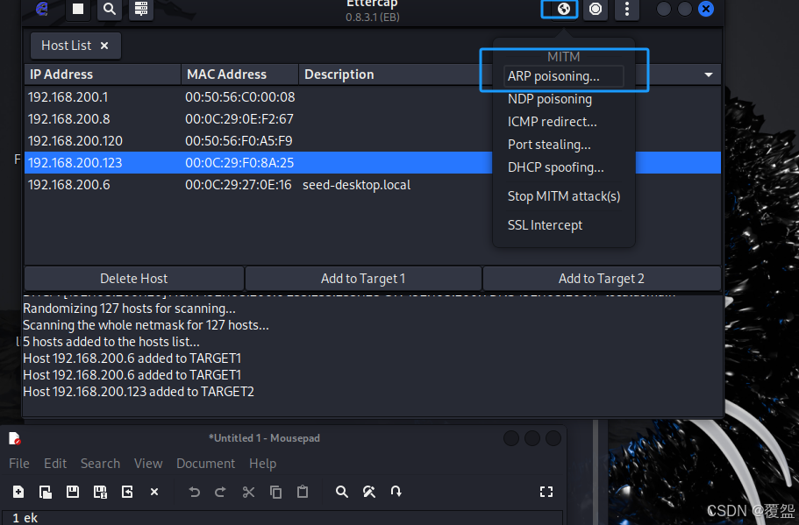This screenshot has height=525, width=799.
Task: Open Mousepad Document menu
Action: pos(206,464)
